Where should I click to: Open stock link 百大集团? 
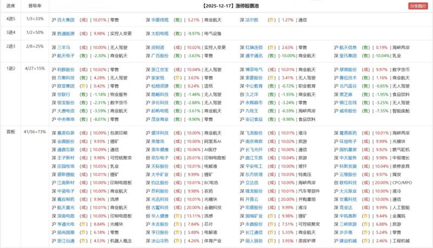66,20
